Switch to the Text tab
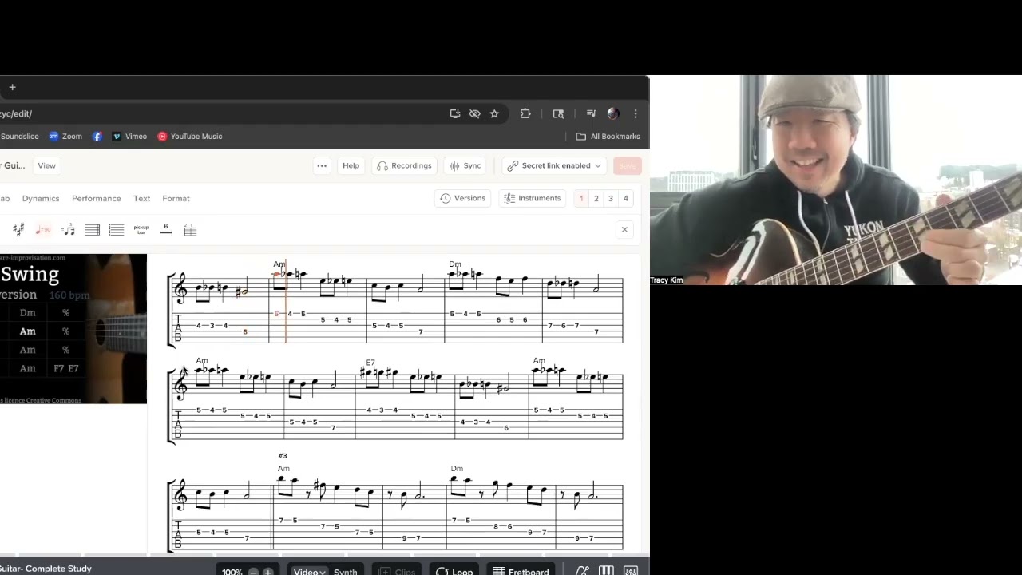Viewport: 1022px width, 575px height. click(x=141, y=198)
